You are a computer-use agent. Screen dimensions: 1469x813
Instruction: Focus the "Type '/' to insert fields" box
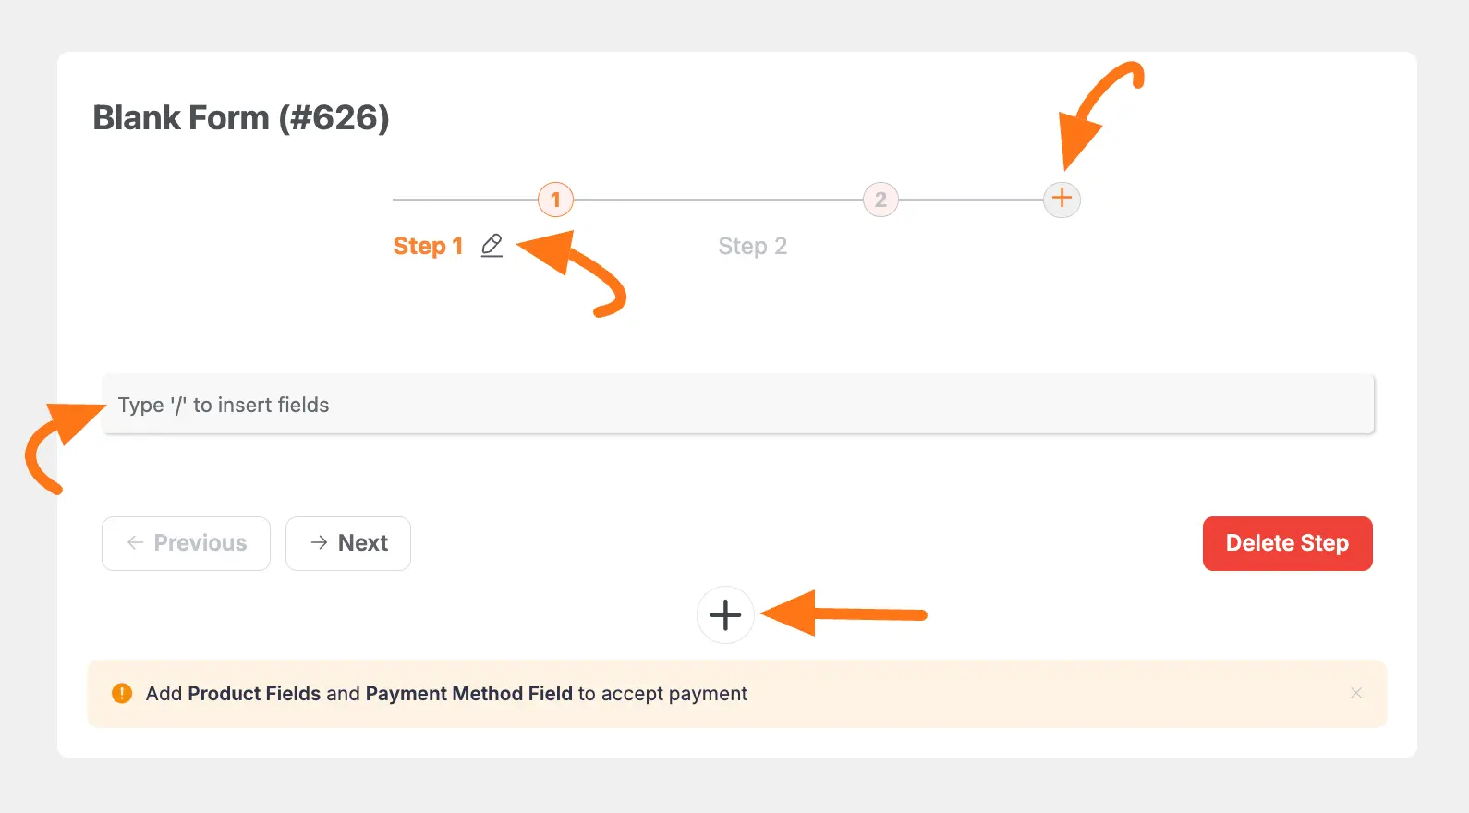737,405
